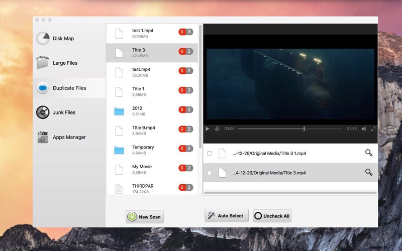
Task: Check the Title 3 1.mp4 checkbox
Action: (210, 154)
